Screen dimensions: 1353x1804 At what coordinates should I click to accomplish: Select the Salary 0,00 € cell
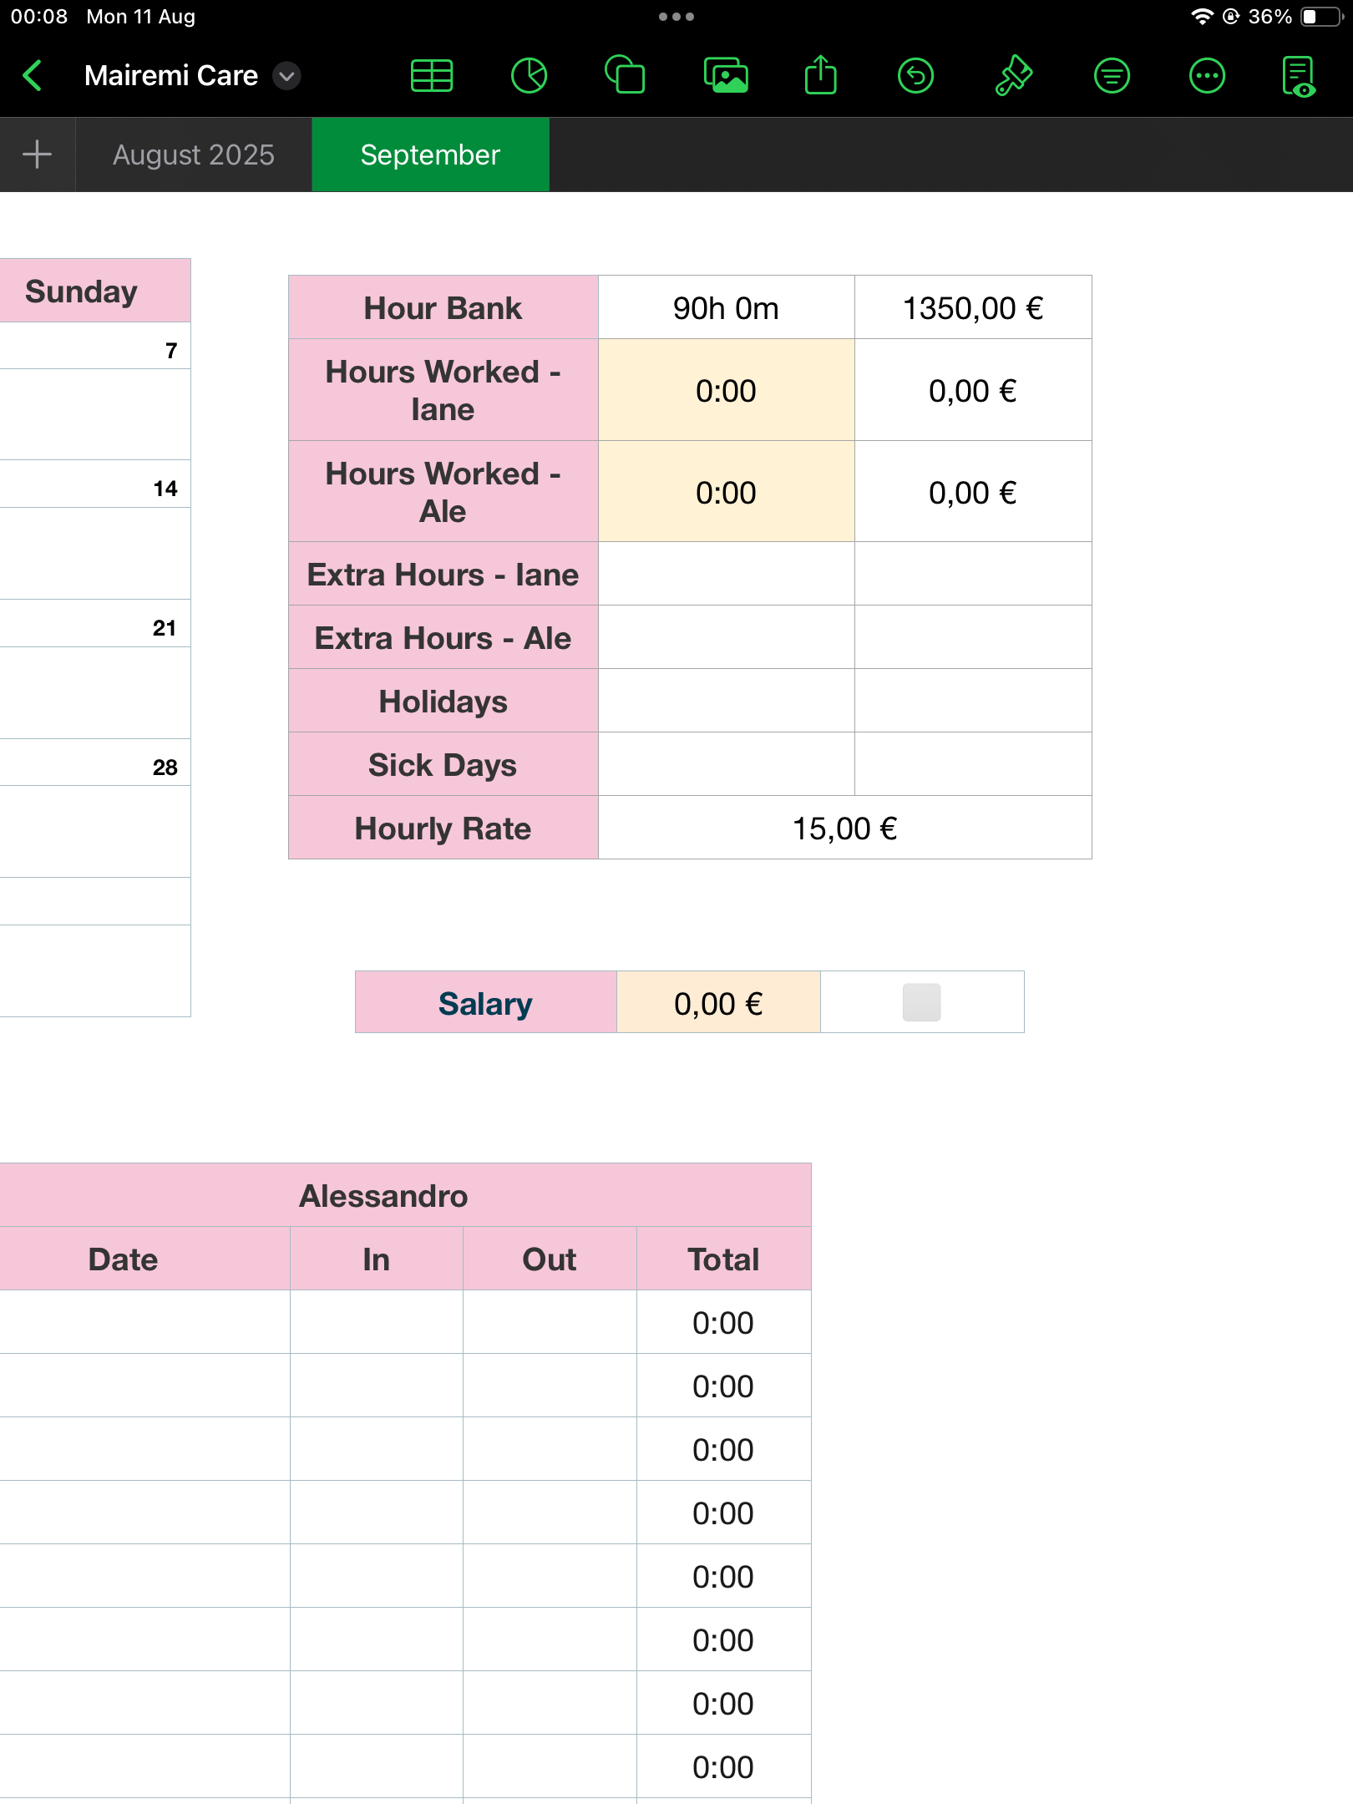point(718,1002)
